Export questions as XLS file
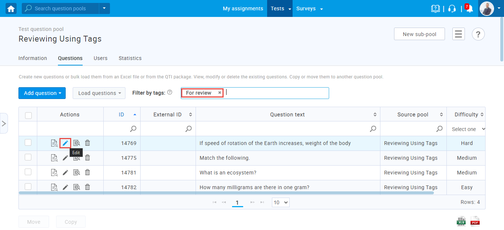504x230 pixels. pyautogui.click(x=461, y=221)
